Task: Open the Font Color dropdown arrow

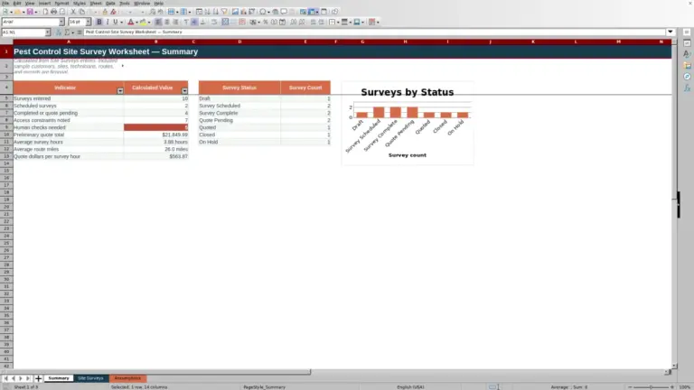Action: (x=136, y=22)
